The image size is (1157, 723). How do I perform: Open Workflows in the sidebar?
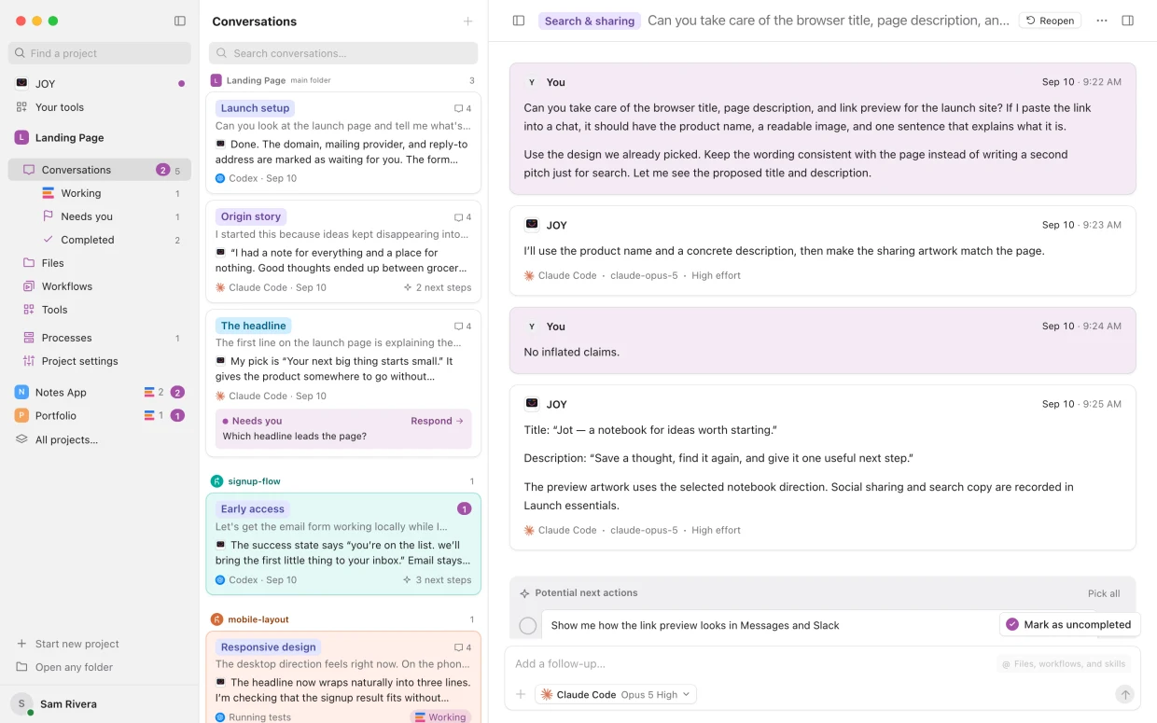[98, 286]
